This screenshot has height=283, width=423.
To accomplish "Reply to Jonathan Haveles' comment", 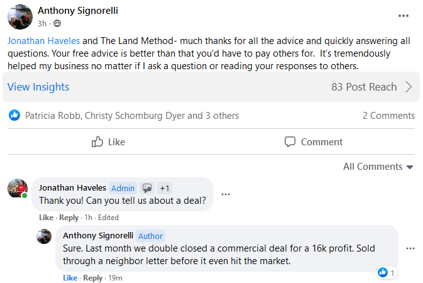I will coord(69,218).
